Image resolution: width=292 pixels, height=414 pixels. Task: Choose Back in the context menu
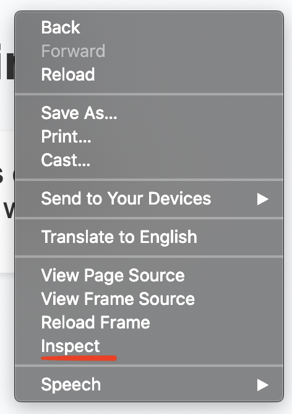coord(149,27)
